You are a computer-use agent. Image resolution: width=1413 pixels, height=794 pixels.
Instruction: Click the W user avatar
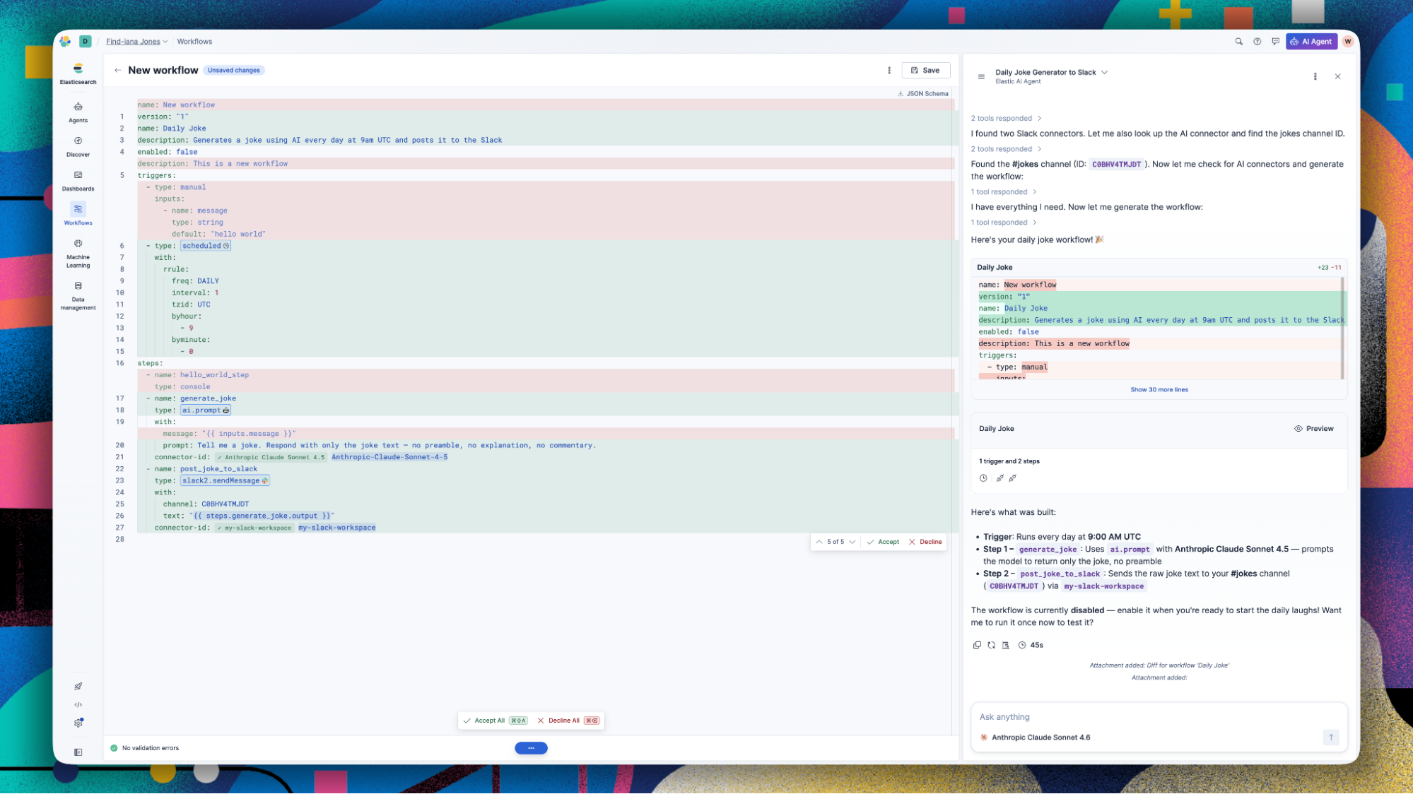pos(1348,42)
